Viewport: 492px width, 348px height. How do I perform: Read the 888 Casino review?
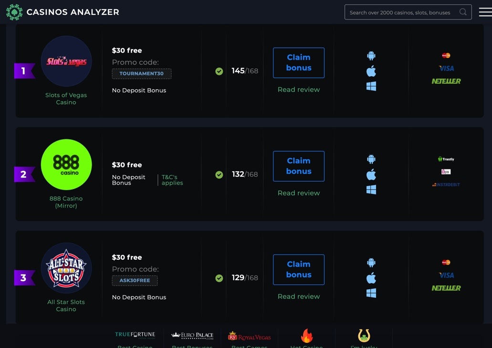click(x=299, y=193)
